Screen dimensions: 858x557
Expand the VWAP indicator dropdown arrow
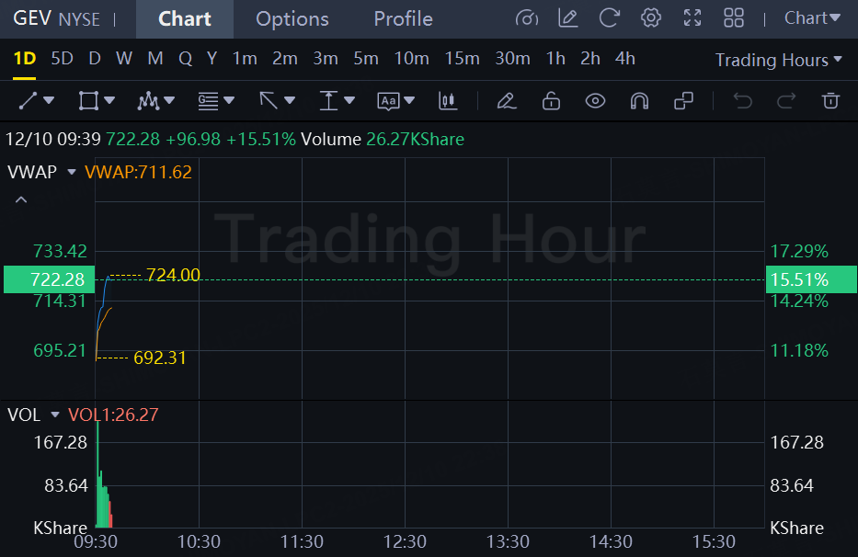coord(72,172)
